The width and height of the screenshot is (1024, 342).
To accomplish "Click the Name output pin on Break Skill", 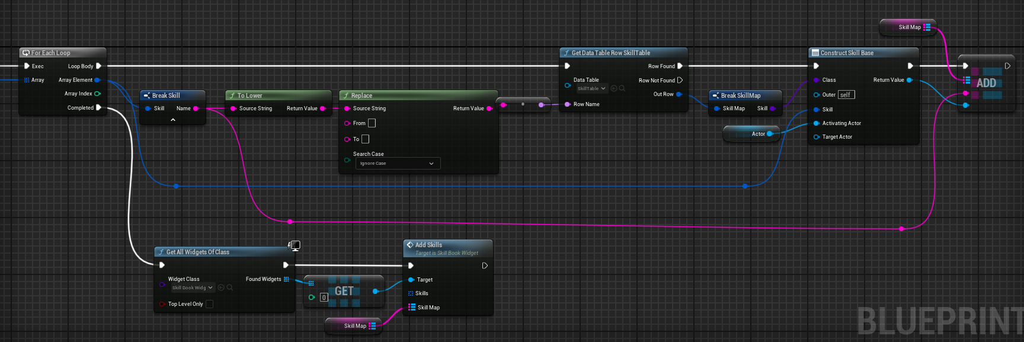I will [196, 108].
